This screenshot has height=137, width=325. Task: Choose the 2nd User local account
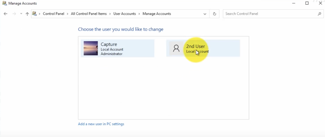[196, 47]
